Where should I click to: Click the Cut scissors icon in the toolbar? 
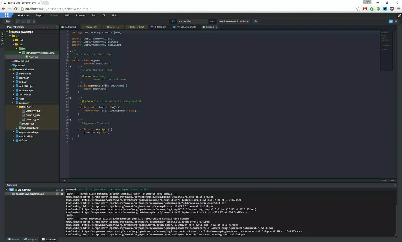click(17, 21)
